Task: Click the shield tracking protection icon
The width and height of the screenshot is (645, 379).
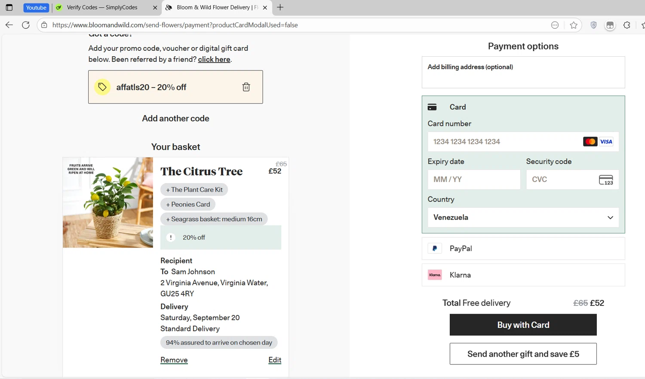Action: tap(593, 25)
